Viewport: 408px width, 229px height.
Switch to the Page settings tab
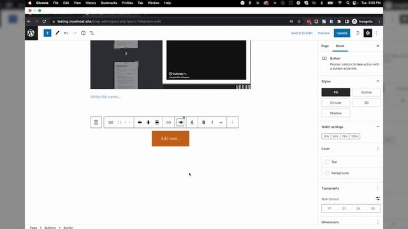pyautogui.click(x=325, y=46)
